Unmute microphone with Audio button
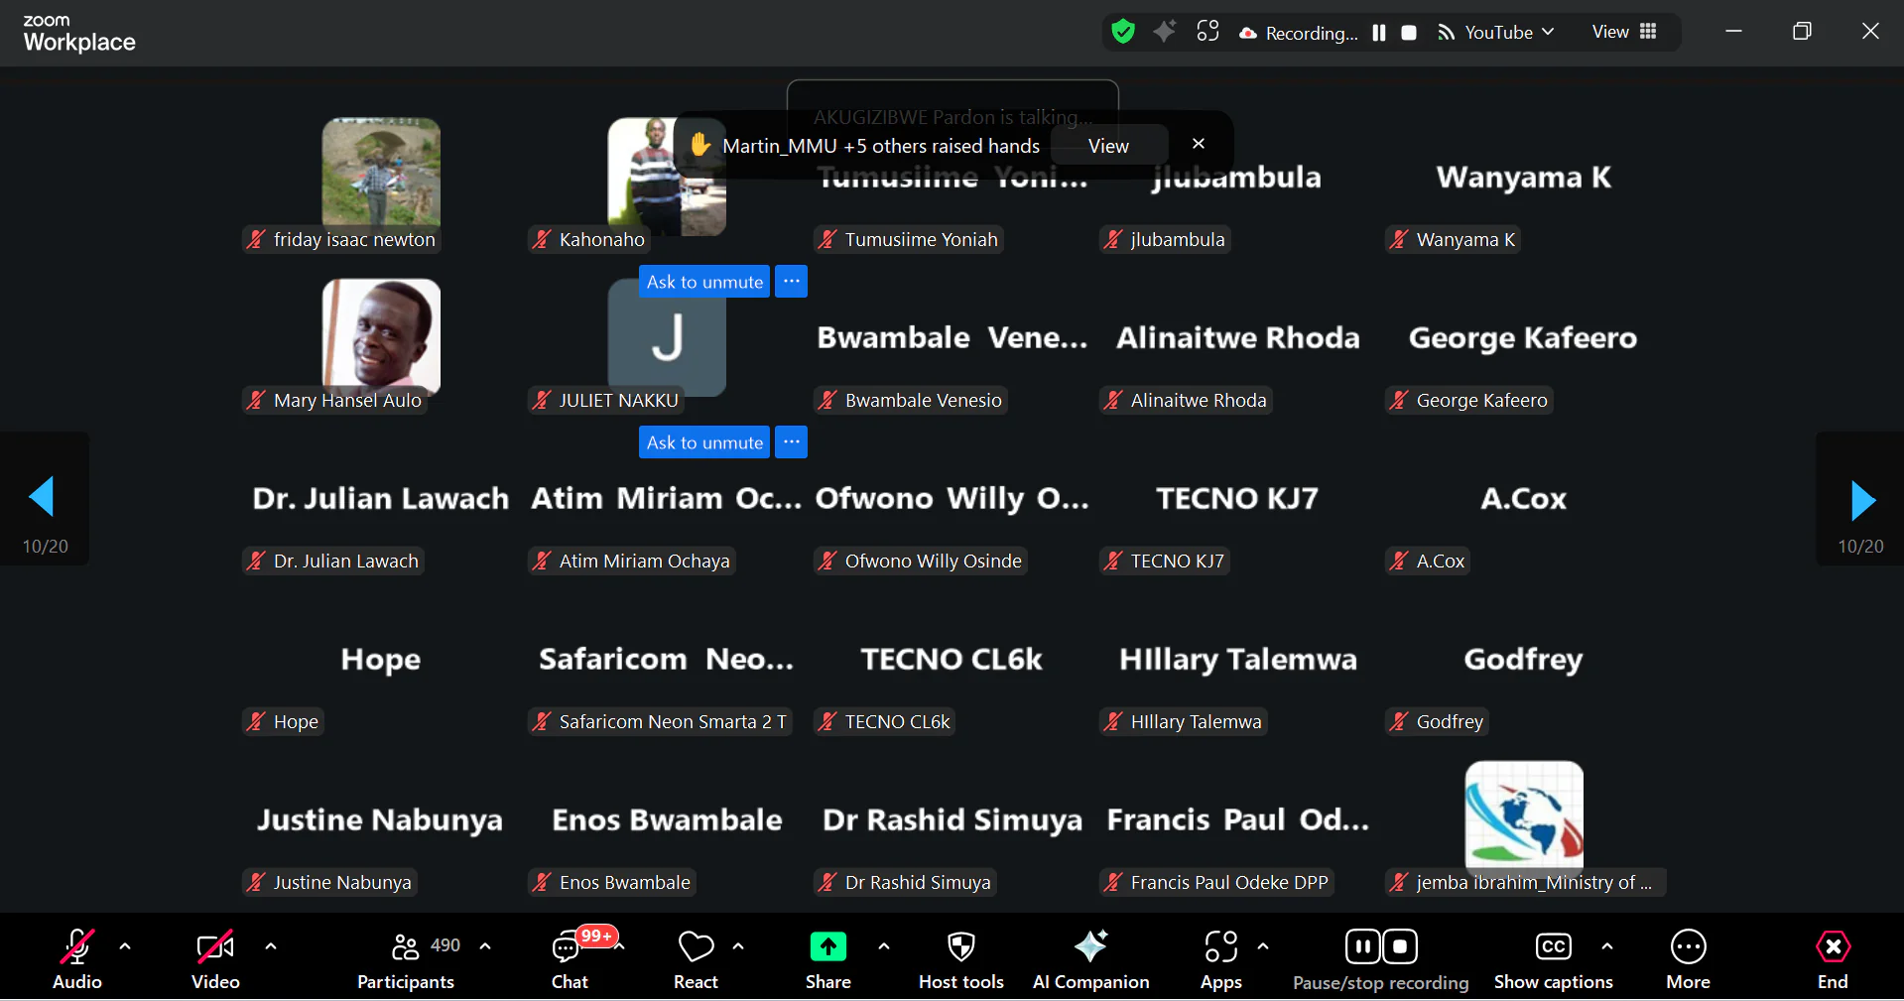This screenshot has width=1904, height=1001. click(77, 958)
